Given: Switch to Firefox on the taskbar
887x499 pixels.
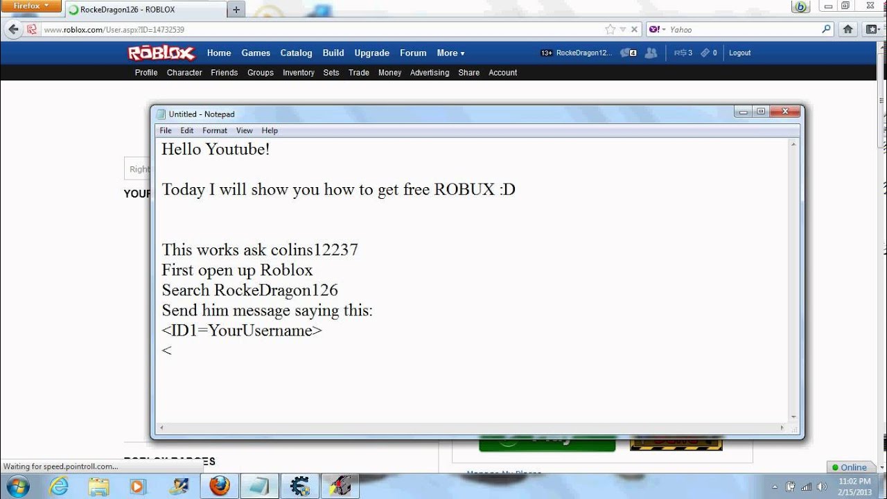Looking at the screenshot, I should click(x=220, y=486).
